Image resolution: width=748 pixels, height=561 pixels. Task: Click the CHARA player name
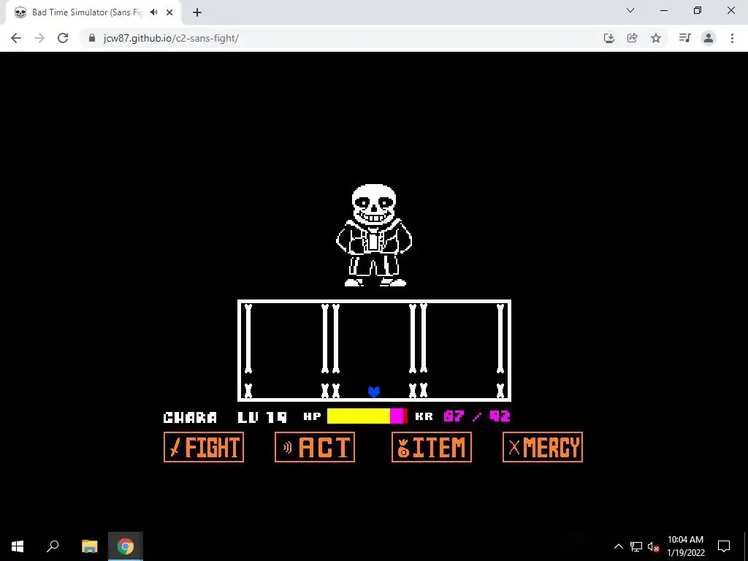pos(190,417)
